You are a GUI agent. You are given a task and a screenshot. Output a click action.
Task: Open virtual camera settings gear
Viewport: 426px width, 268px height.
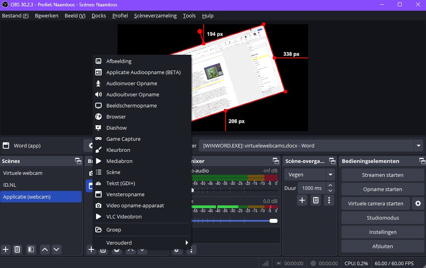coord(418,203)
